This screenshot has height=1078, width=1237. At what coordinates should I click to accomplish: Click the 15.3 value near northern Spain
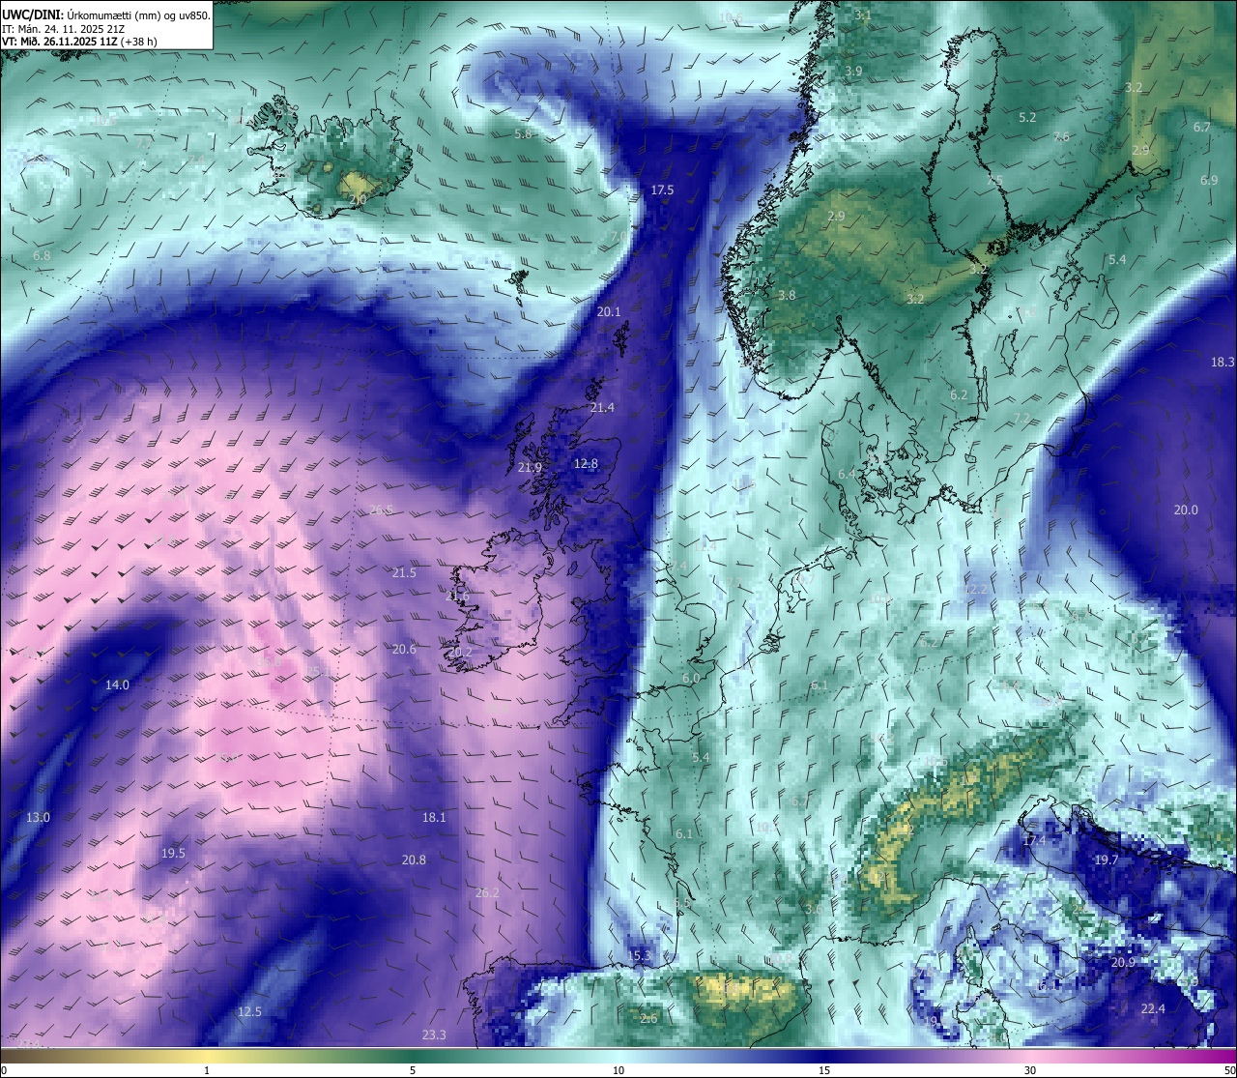[x=640, y=956]
